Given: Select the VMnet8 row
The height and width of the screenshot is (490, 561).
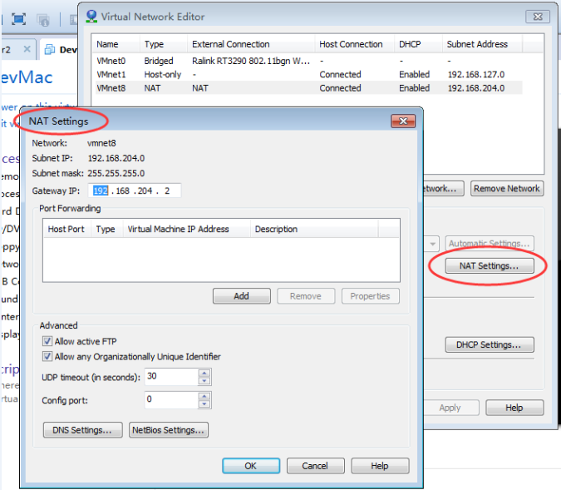Looking at the screenshot, I should 309,88.
